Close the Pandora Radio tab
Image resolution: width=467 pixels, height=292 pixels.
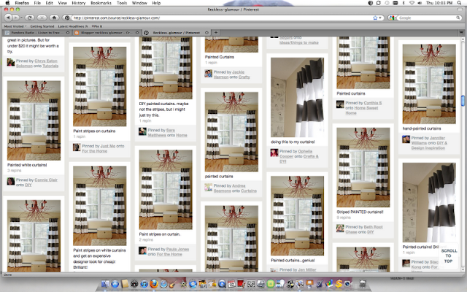pos(68,32)
